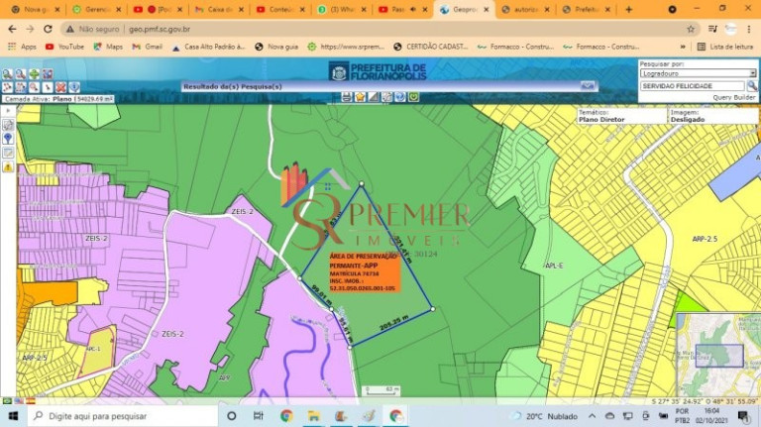Open Lista de leitura reading list
Viewport: 761px width, 427px height.
point(725,47)
